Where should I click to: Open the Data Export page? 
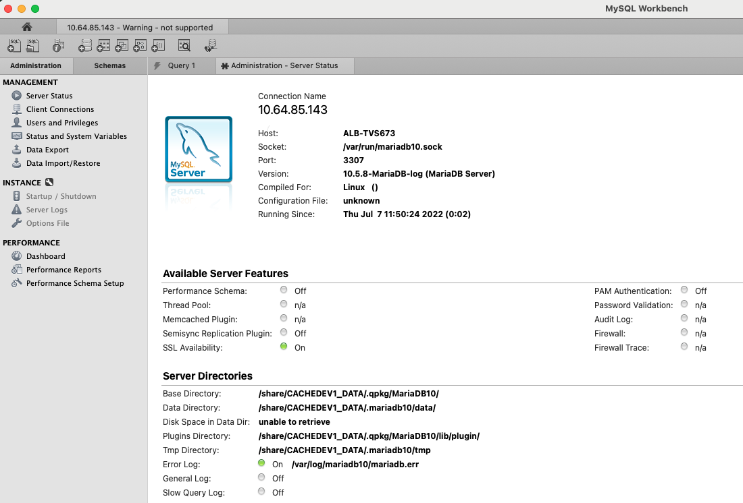click(x=47, y=150)
